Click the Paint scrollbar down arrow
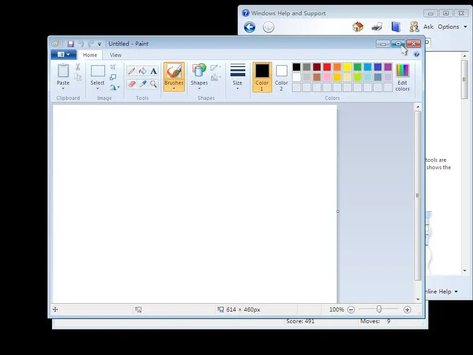Image resolution: width=473 pixels, height=355 pixels. pyautogui.click(x=418, y=299)
